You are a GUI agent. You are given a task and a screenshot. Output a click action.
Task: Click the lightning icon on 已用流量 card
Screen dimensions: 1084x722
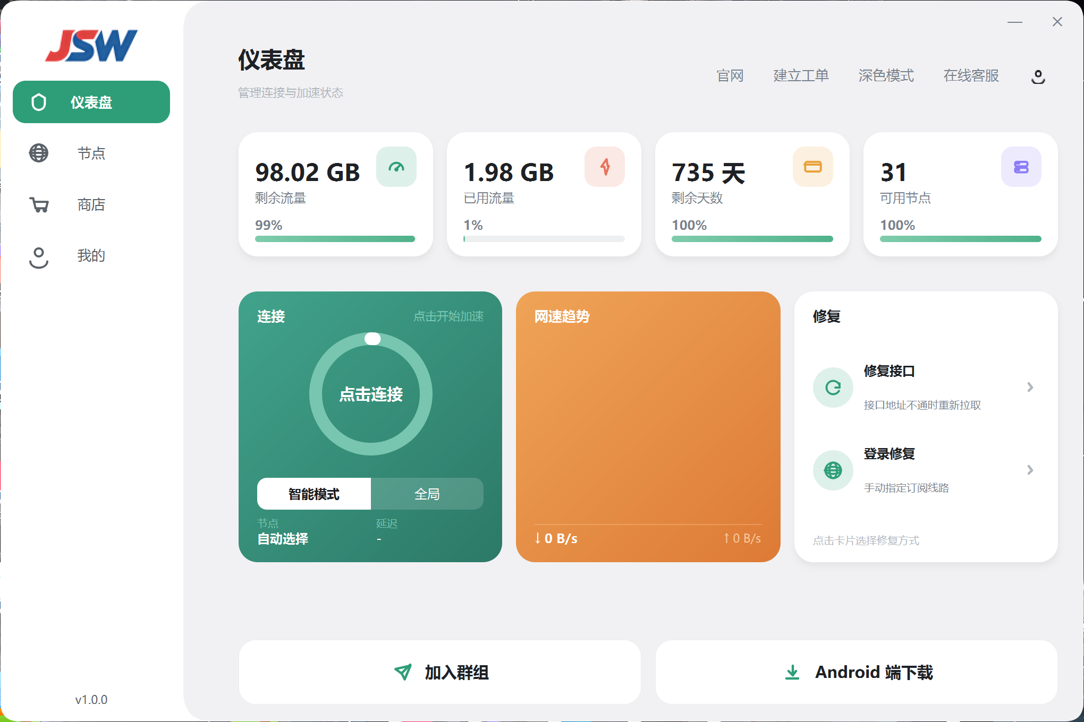coord(605,167)
